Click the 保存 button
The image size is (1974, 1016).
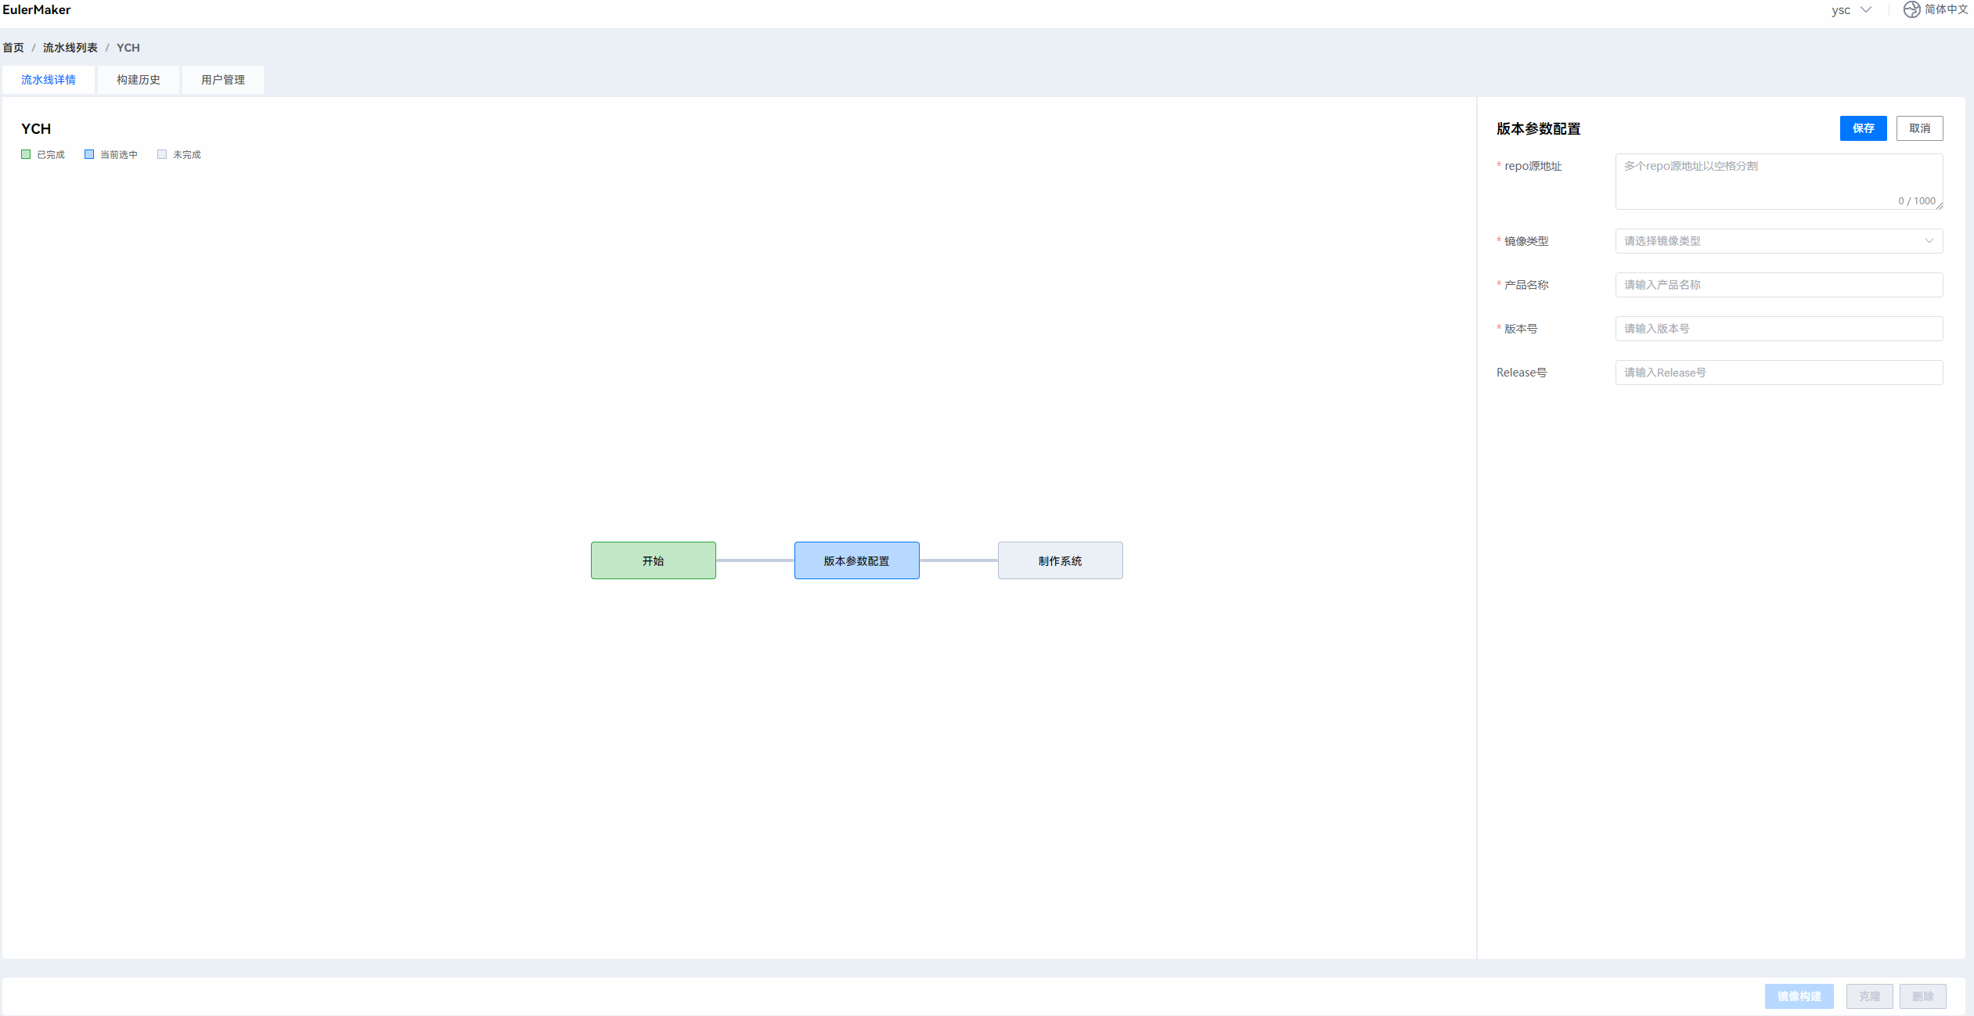(x=1862, y=128)
